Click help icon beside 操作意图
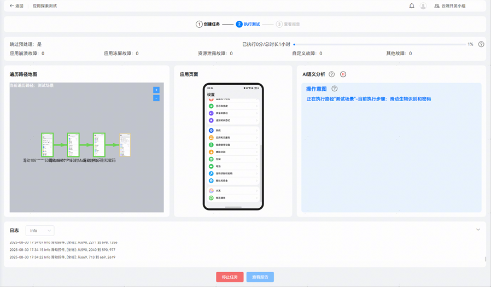 coord(335,89)
